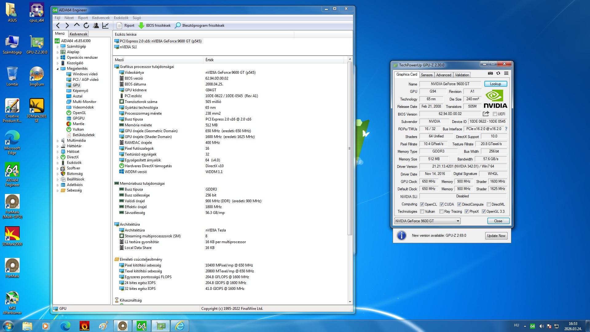Open the graph chart toolbar icon
This screenshot has height=332, width=590.
[105, 26]
